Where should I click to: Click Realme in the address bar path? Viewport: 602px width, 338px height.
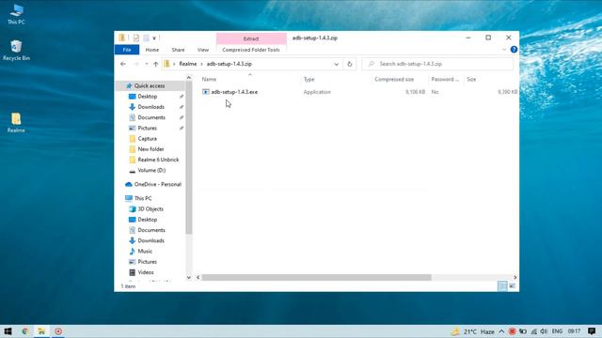coord(188,64)
